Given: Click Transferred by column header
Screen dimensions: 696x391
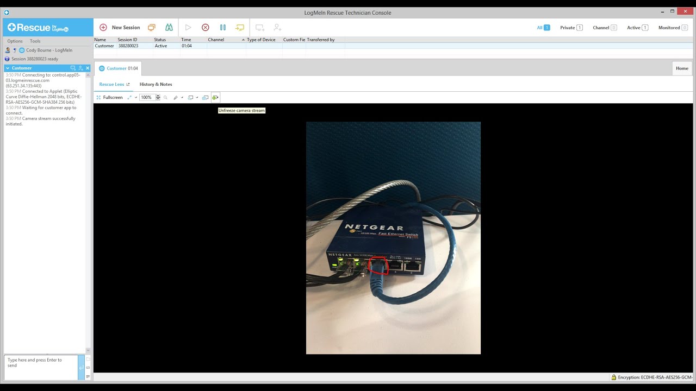Looking at the screenshot, I should coord(325,40).
